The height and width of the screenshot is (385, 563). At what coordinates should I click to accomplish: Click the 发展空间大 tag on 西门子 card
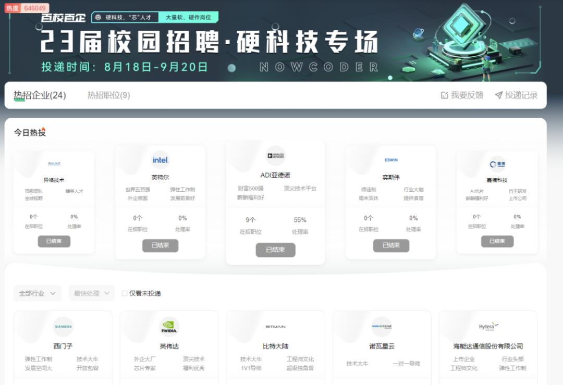point(39,368)
